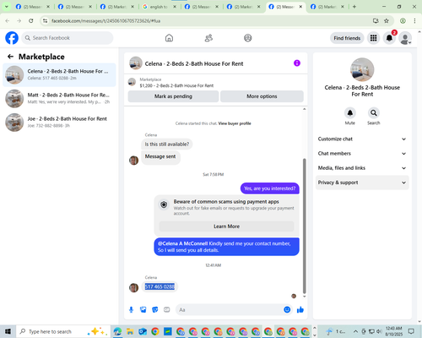
Task: Open Celena's conversation in the list
Action: 59,75
